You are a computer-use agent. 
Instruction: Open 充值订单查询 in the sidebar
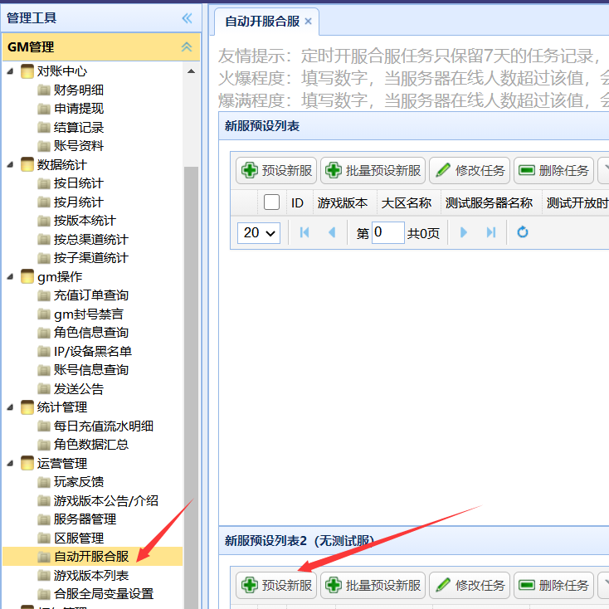(x=90, y=295)
